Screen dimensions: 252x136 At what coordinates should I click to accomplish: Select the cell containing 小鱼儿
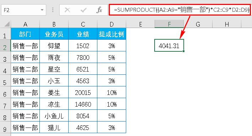pyautogui.click(x=54, y=116)
